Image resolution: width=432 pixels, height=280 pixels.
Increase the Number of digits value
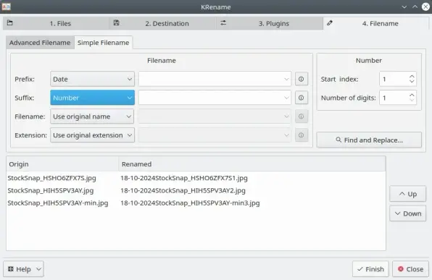pyautogui.click(x=412, y=96)
